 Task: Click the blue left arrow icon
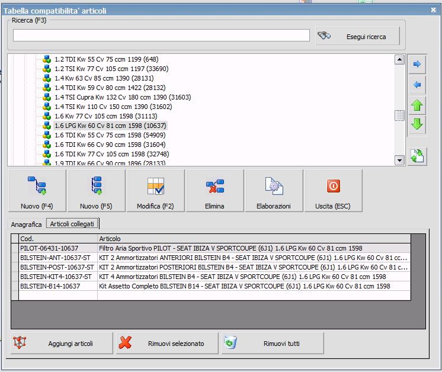417,85
